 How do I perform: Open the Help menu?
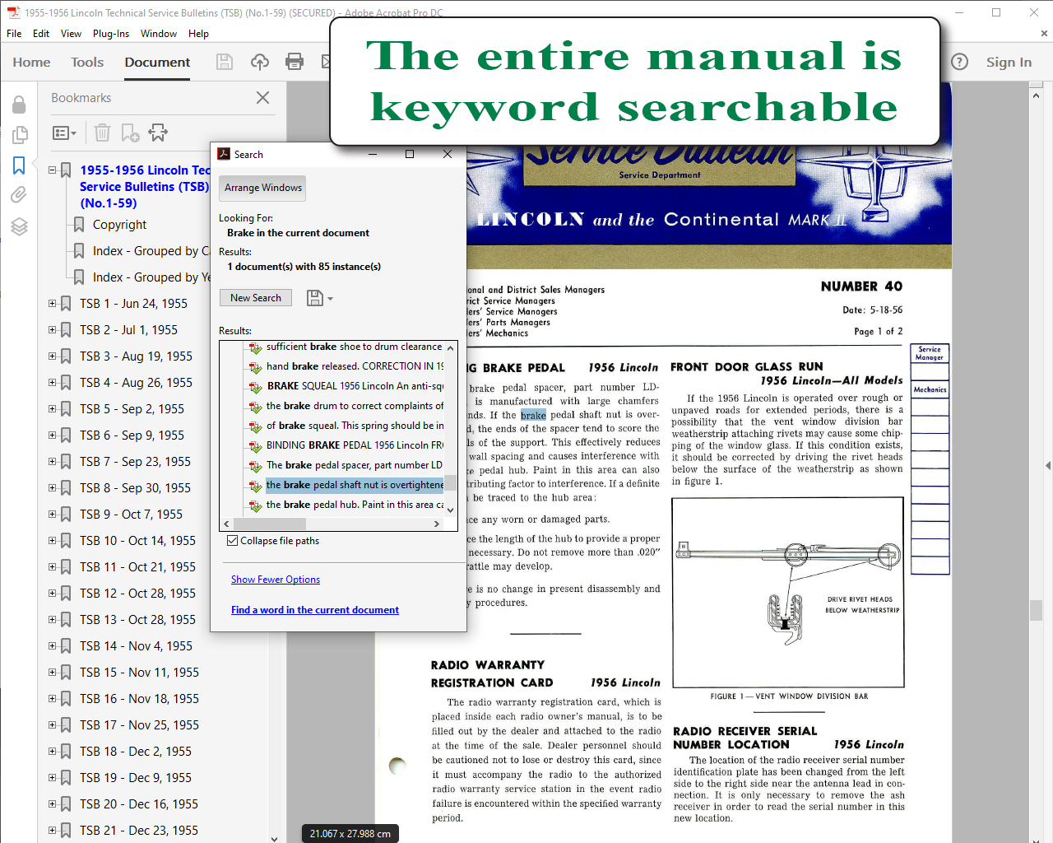pyautogui.click(x=198, y=34)
